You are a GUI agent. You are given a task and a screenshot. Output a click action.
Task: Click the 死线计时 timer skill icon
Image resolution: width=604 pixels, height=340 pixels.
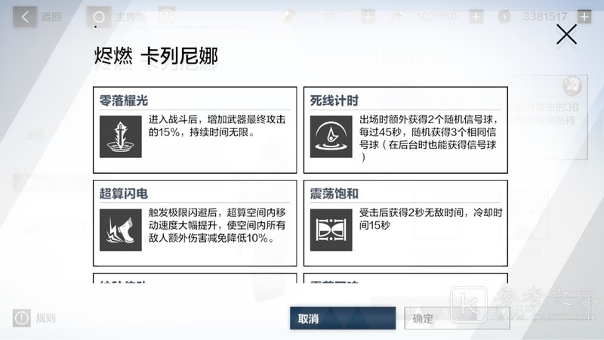click(x=331, y=137)
